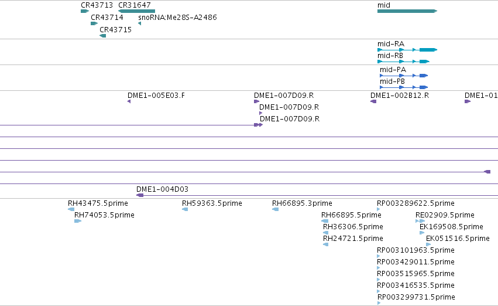
Task: Select the RH66895.5prime EST label
Action: (351, 215)
